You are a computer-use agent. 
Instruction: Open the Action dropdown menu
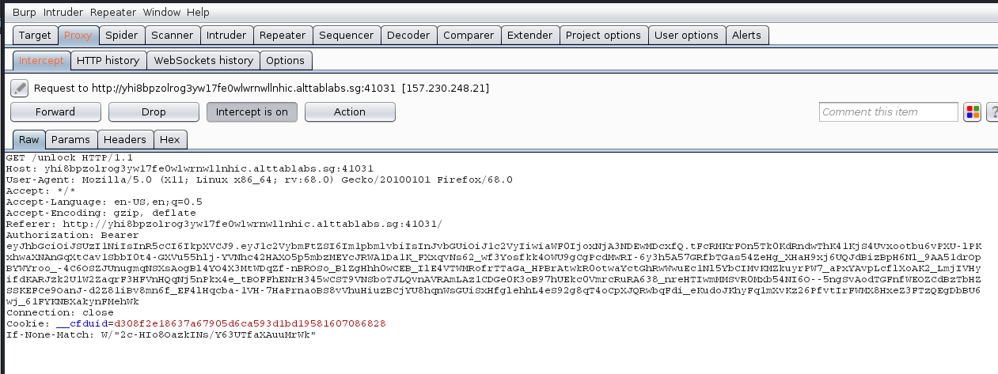(x=349, y=112)
